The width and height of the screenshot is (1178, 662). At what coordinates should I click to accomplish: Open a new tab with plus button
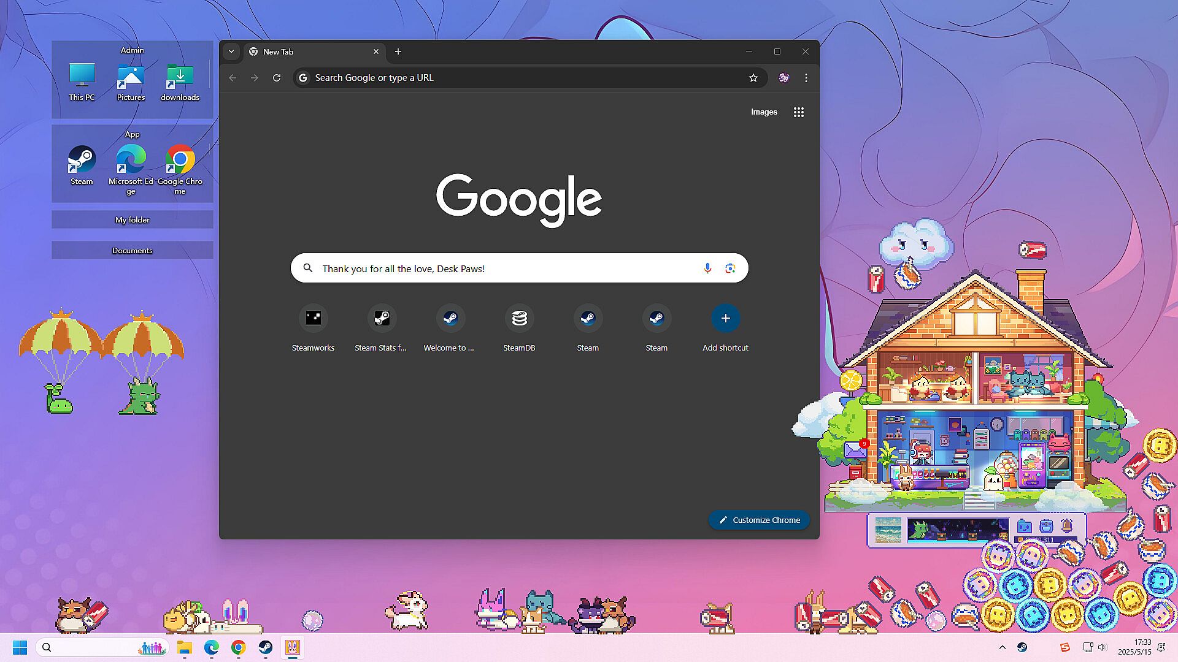(398, 51)
